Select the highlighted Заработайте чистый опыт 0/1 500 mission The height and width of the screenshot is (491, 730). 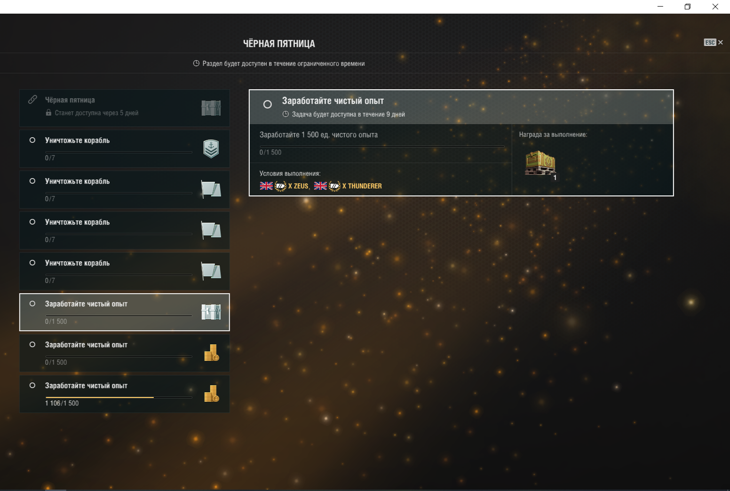pos(125,312)
